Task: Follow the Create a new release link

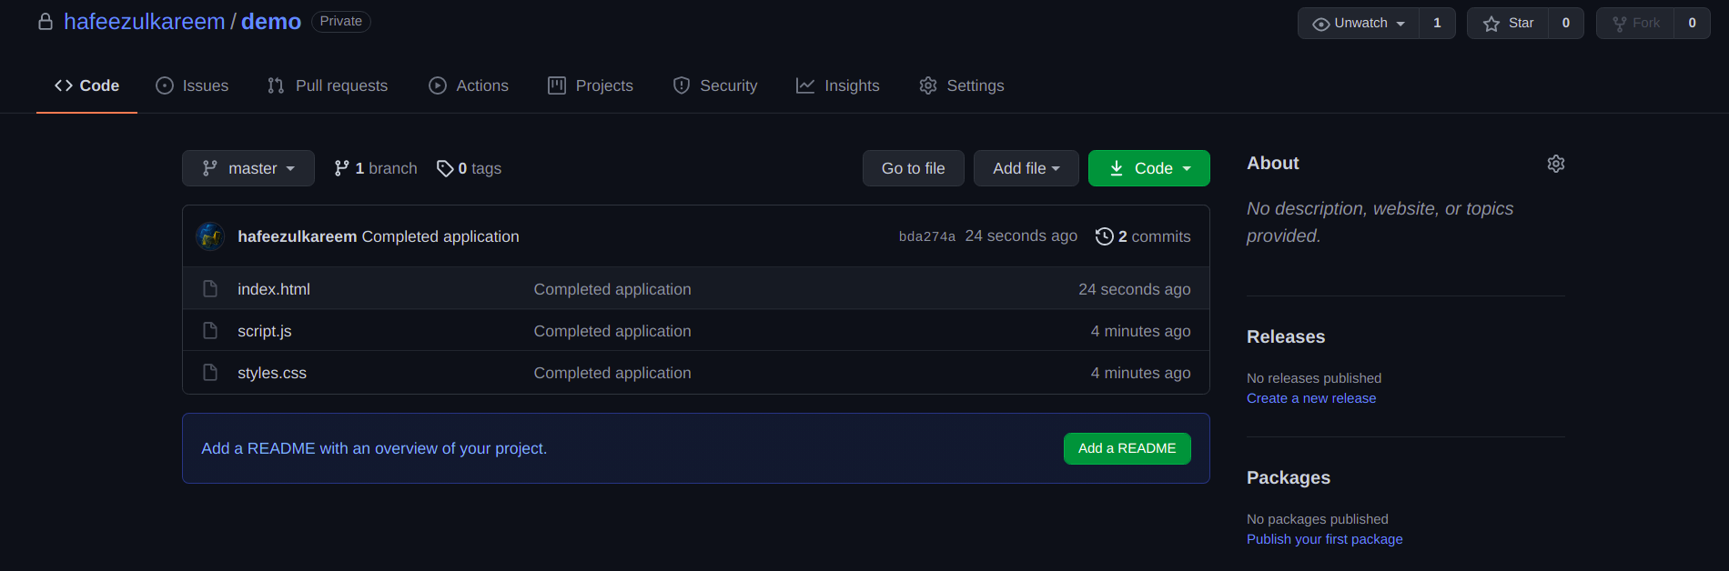Action: click(x=1311, y=398)
